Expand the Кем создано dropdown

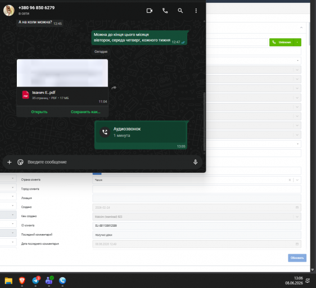pyautogui.click(x=297, y=217)
